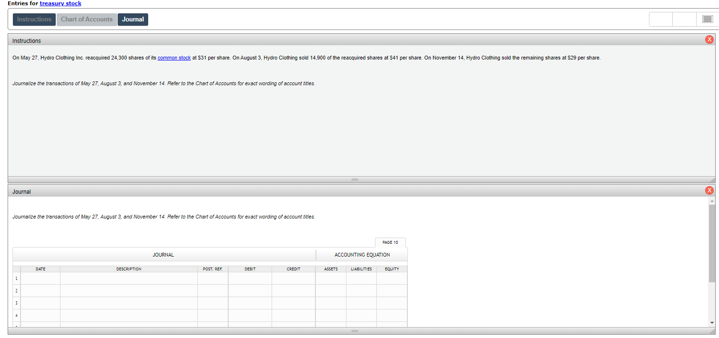
Task: Open the Date dropdown in journal row 3
Action: click(41, 303)
